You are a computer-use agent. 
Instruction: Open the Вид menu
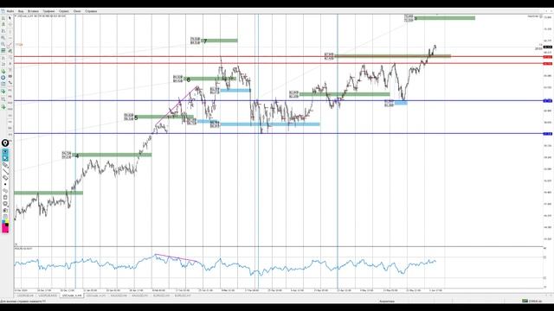click(21, 11)
